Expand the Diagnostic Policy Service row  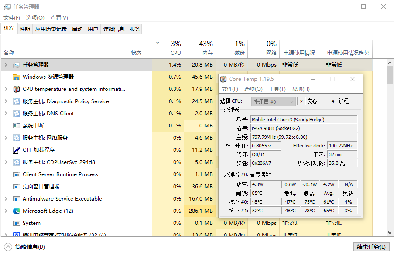pos(6,101)
